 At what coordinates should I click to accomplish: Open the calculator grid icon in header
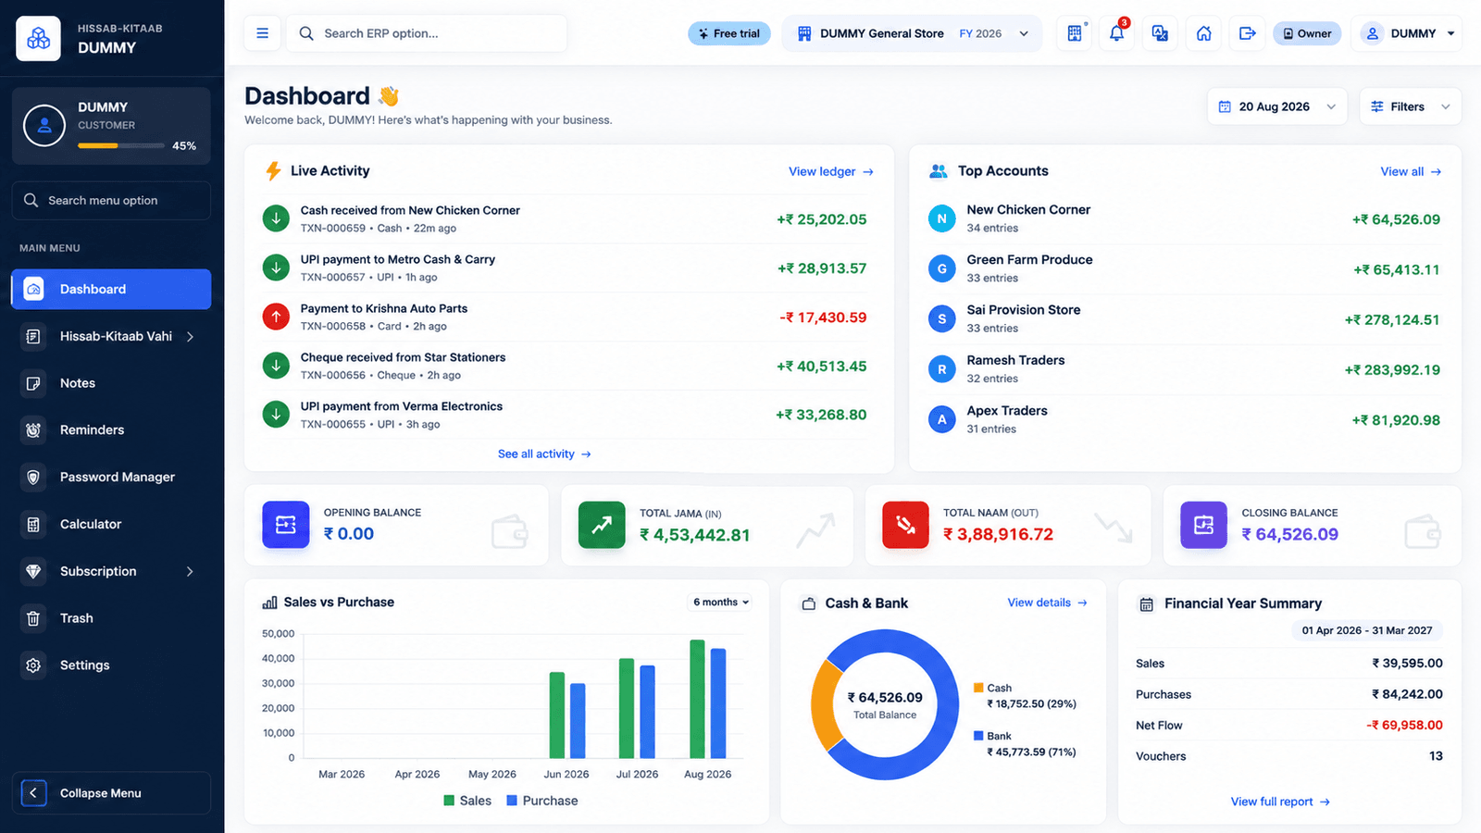[1075, 33]
